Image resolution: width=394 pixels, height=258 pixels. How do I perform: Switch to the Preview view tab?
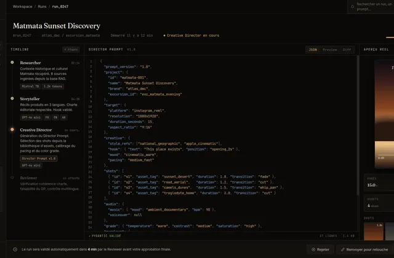(x=330, y=50)
